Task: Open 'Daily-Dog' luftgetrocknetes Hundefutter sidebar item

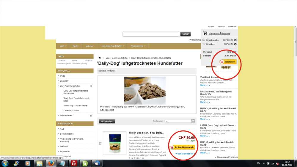Action: pos(76,92)
